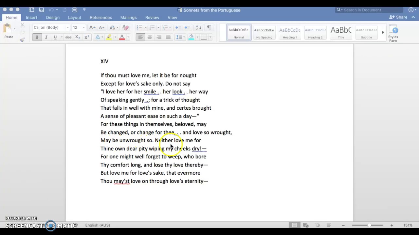The height and width of the screenshot is (235, 419).
Task: Zoom out with the minus icon
Action: tap(343, 225)
